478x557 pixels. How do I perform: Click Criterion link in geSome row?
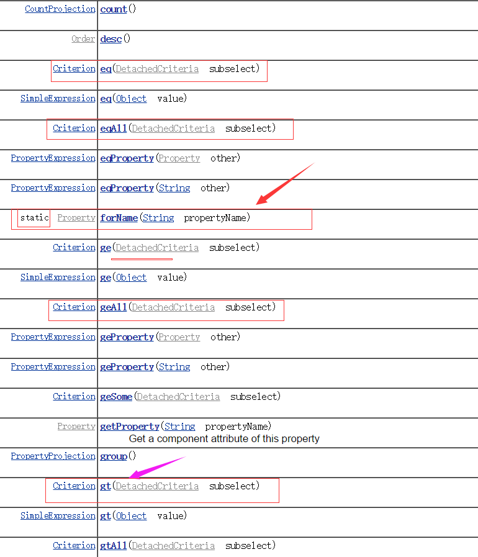[x=74, y=397]
